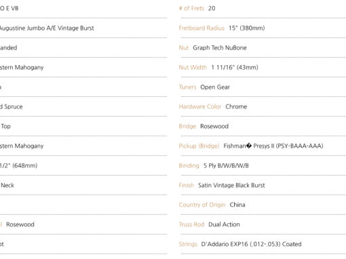Viewport: 346px width, 259px height.
Task: Select the Pickup (Bridge) label
Action: pyautogui.click(x=199, y=146)
